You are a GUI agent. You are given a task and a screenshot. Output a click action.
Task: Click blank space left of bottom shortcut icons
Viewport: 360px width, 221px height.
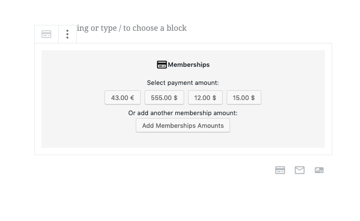click(154, 170)
